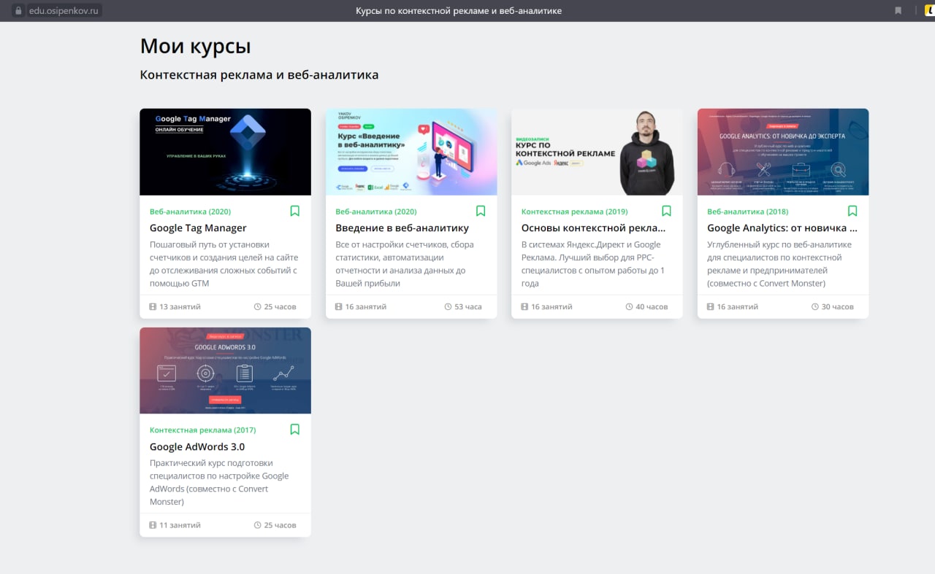Click the Веб-аналитика (2020) tag on GTM card
The height and width of the screenshot is (574, 935).
(x=190, y=212)
